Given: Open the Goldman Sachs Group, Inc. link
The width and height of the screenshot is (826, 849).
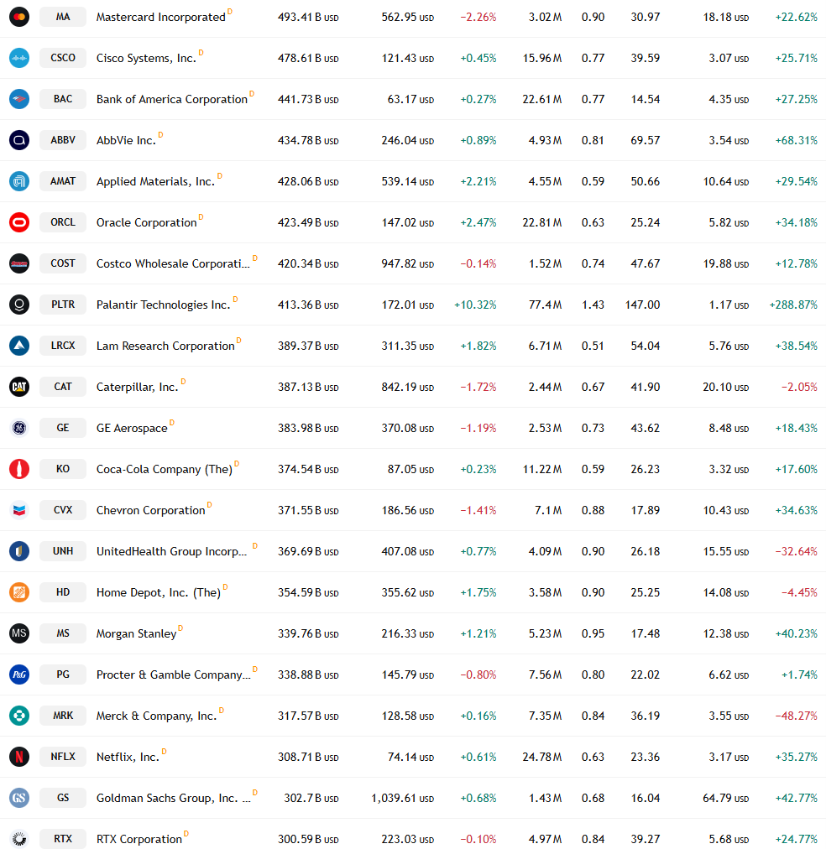Looking at the screenshot, I should click(x=173, y=799).
